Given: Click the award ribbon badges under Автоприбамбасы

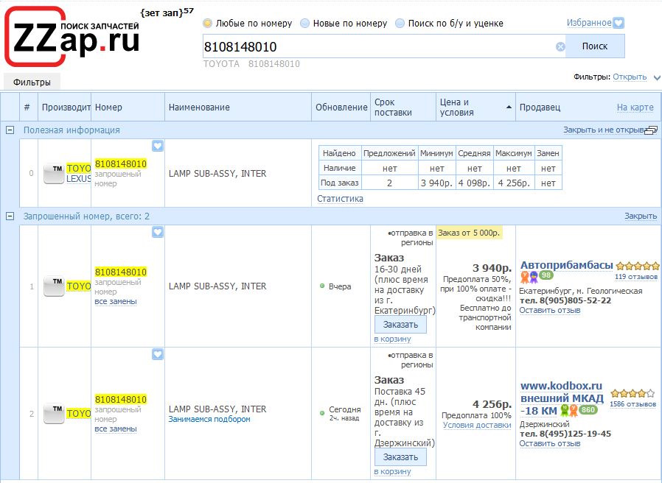Looking at the screenshot, I should point(529,277).
